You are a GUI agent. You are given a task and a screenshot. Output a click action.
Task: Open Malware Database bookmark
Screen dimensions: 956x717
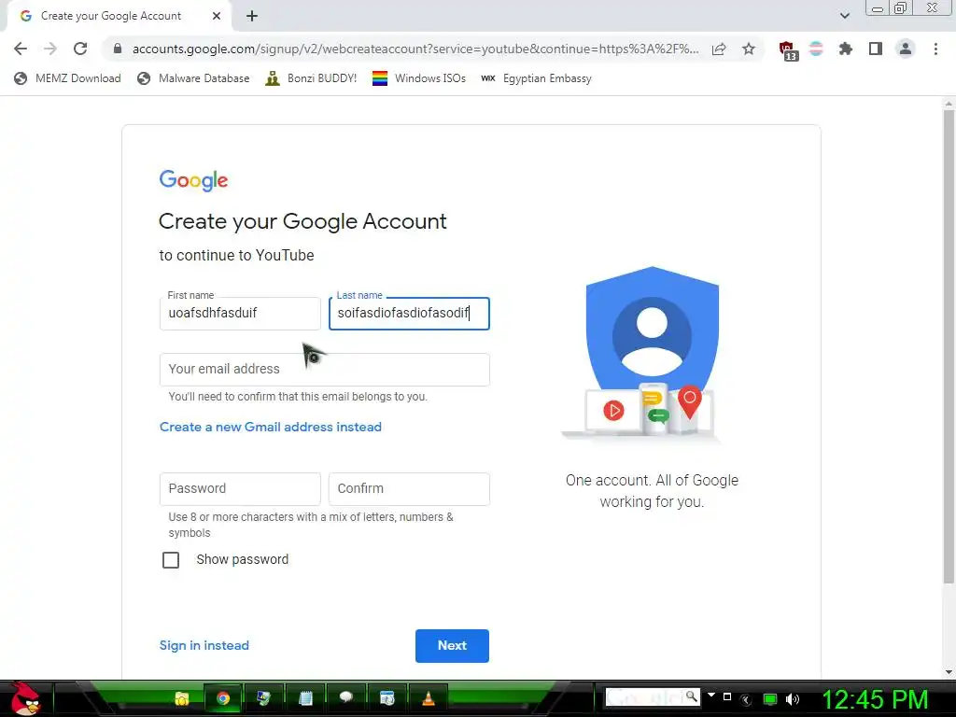[x=194, y=78]
